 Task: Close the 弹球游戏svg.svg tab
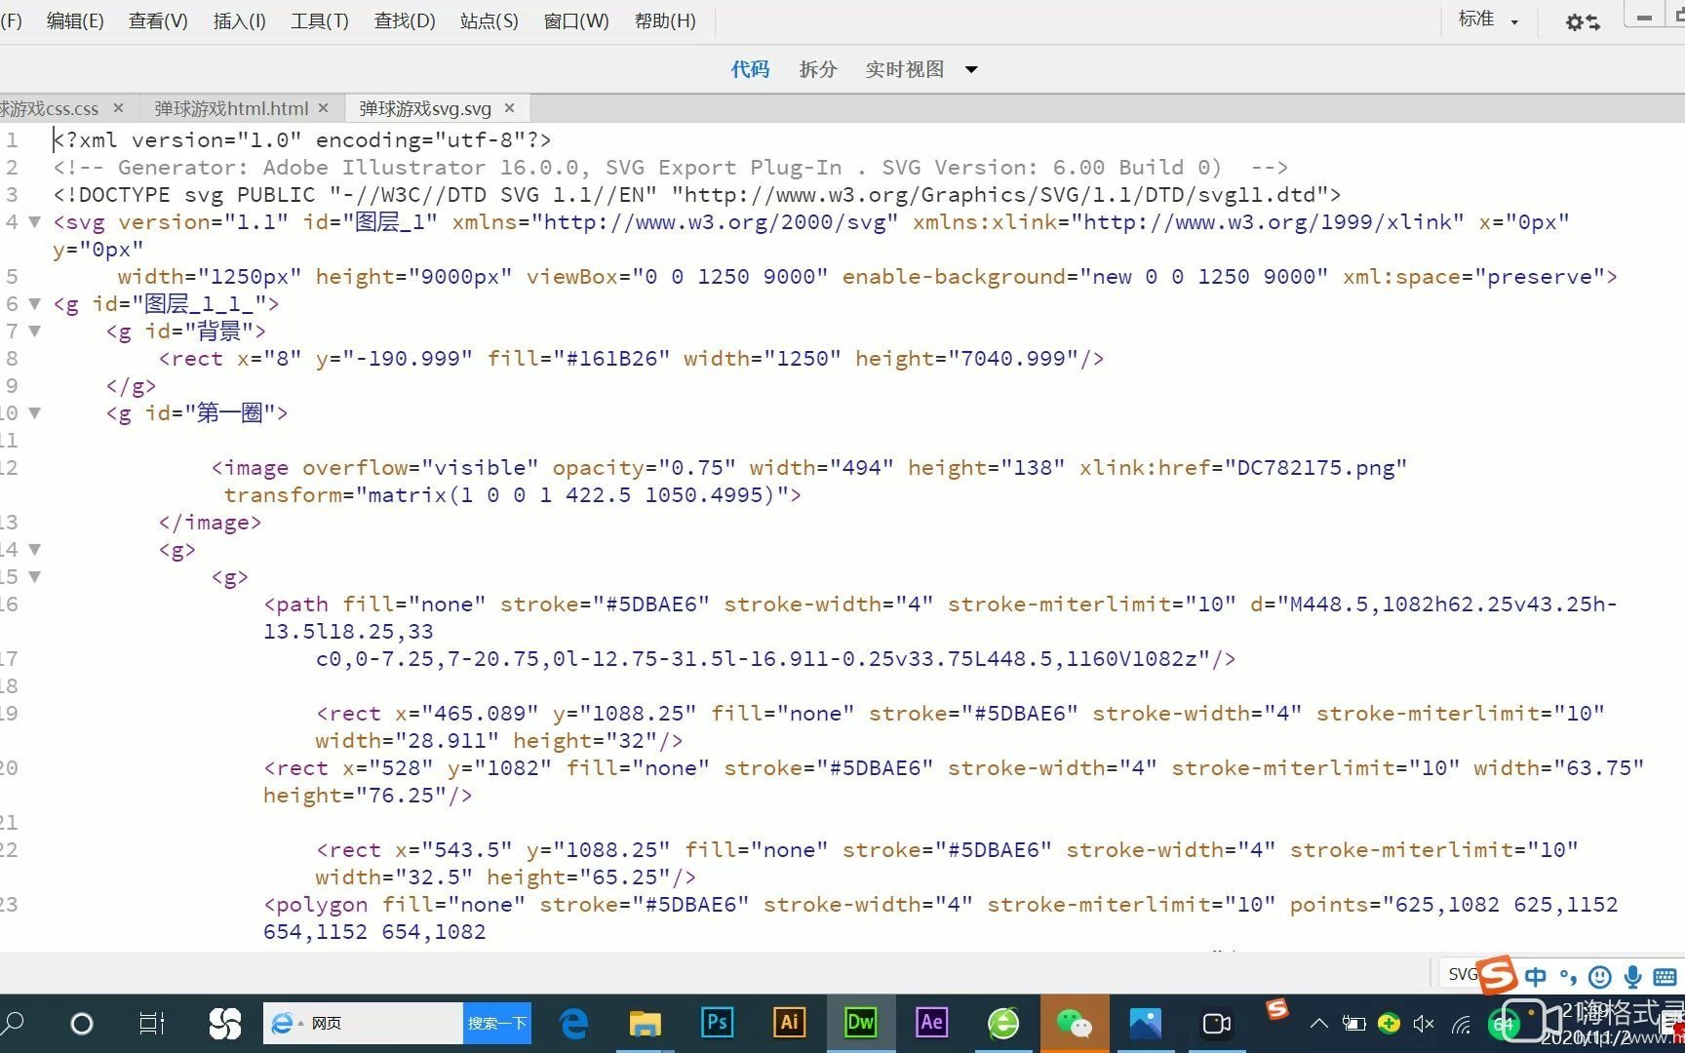click(509, 108)
